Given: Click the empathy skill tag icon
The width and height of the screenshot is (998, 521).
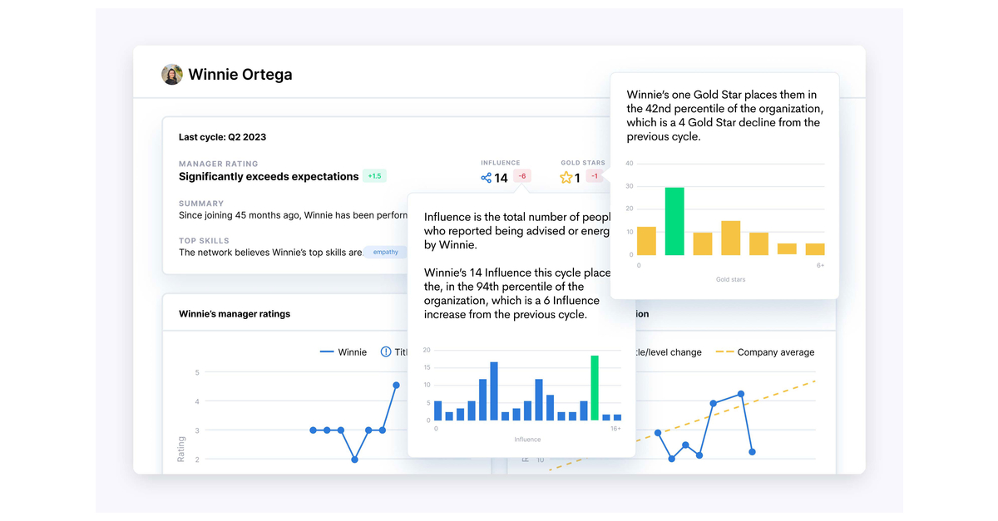Looking at the screenshot, I should click(x=385, y=252).
